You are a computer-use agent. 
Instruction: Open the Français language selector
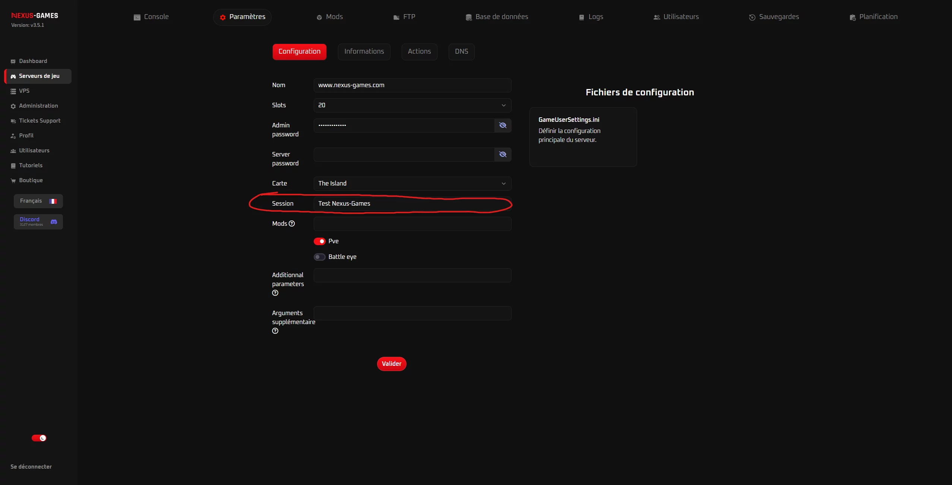pyautogui.click(x=38, y=201)
